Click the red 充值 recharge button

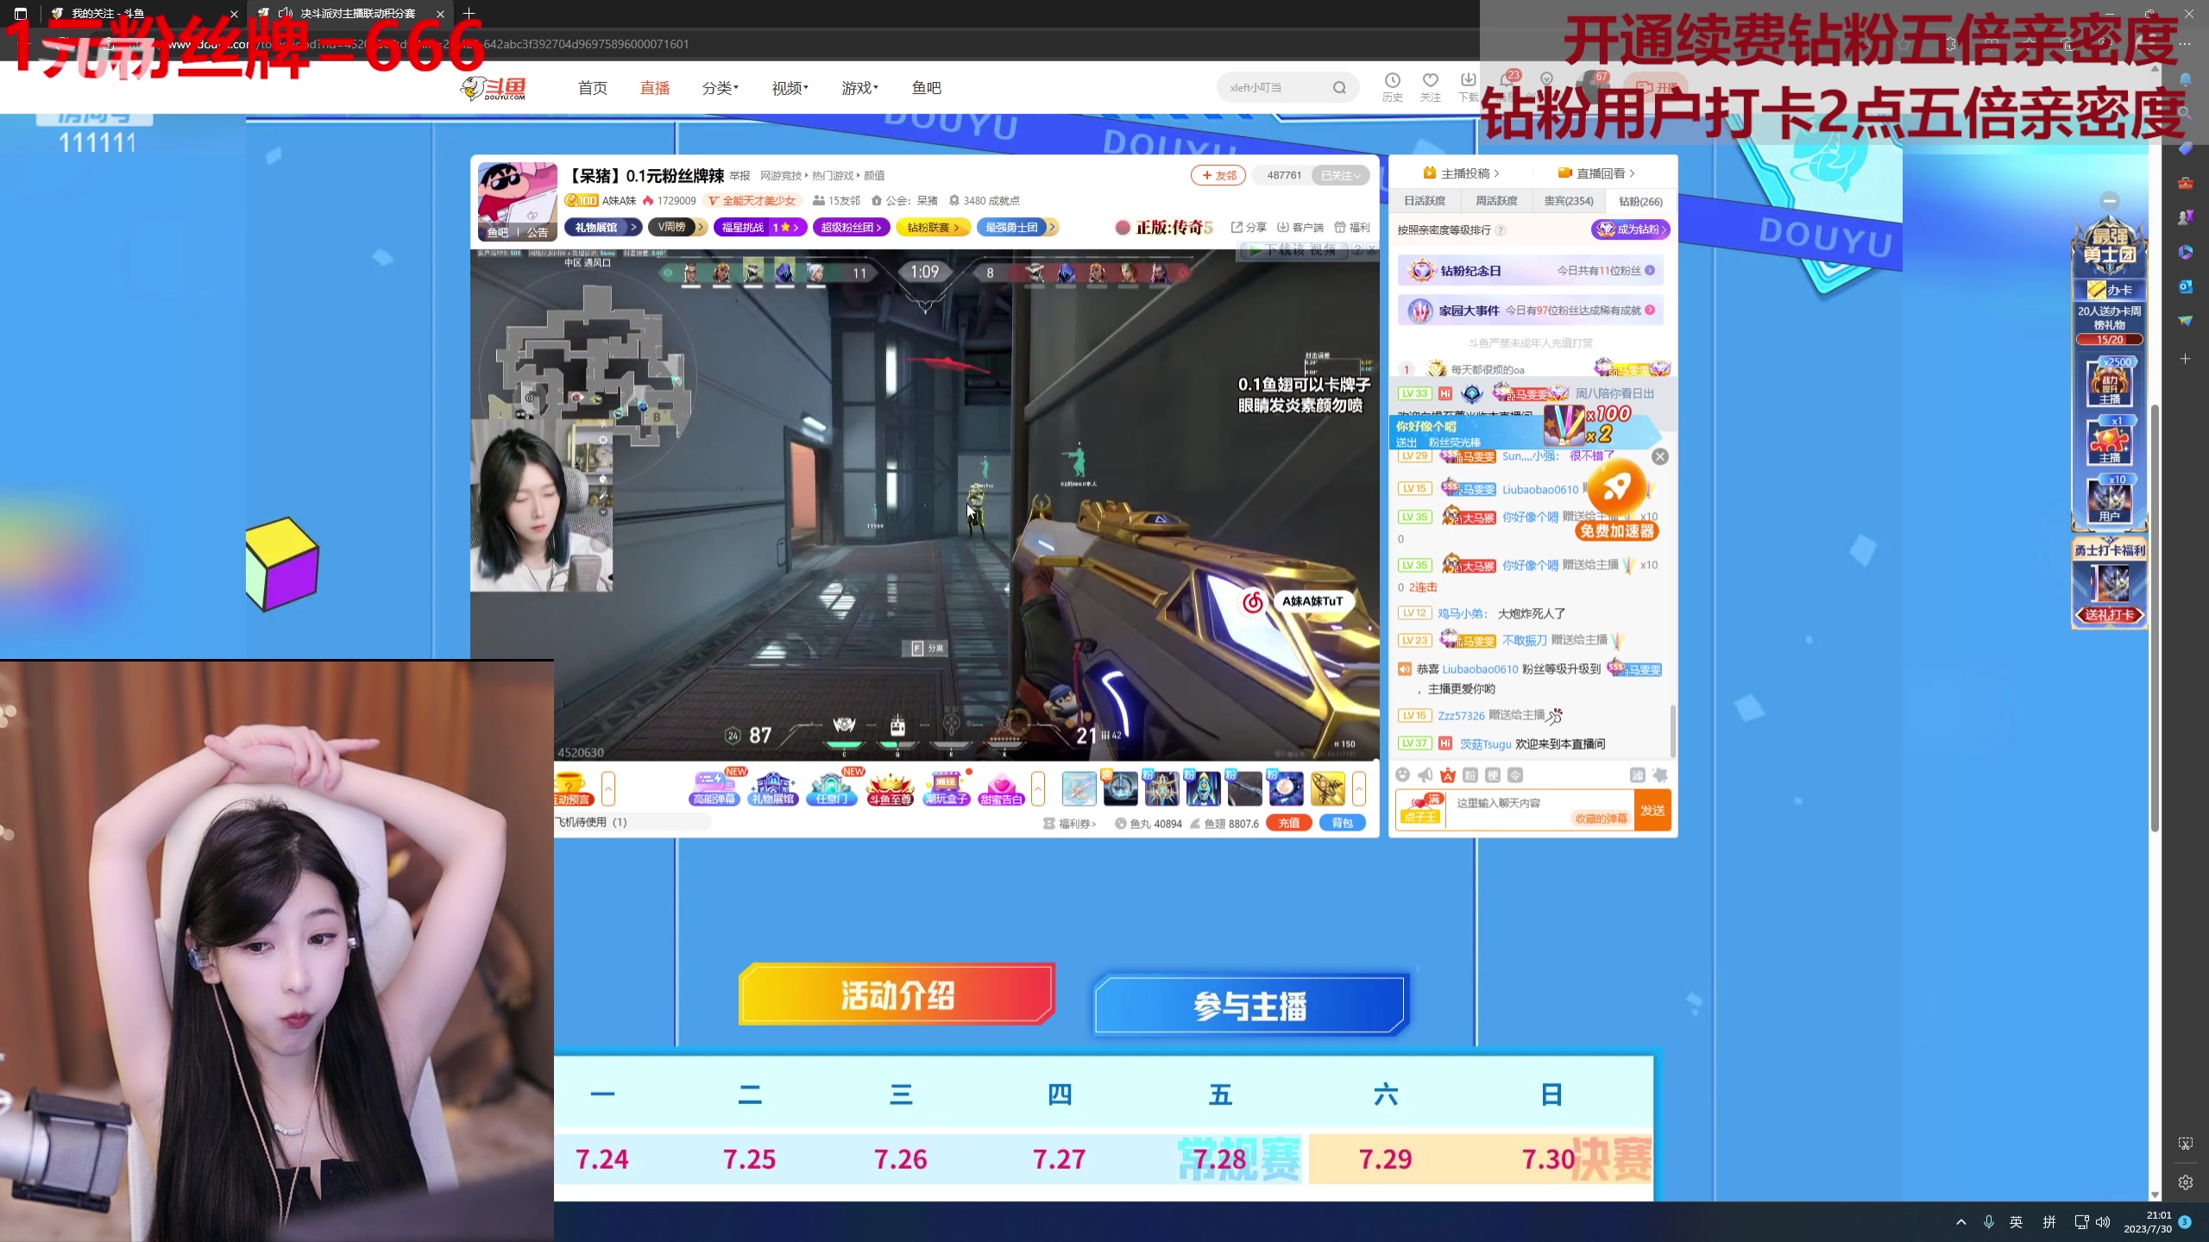pyautogui.click(x=1289, y=823)
